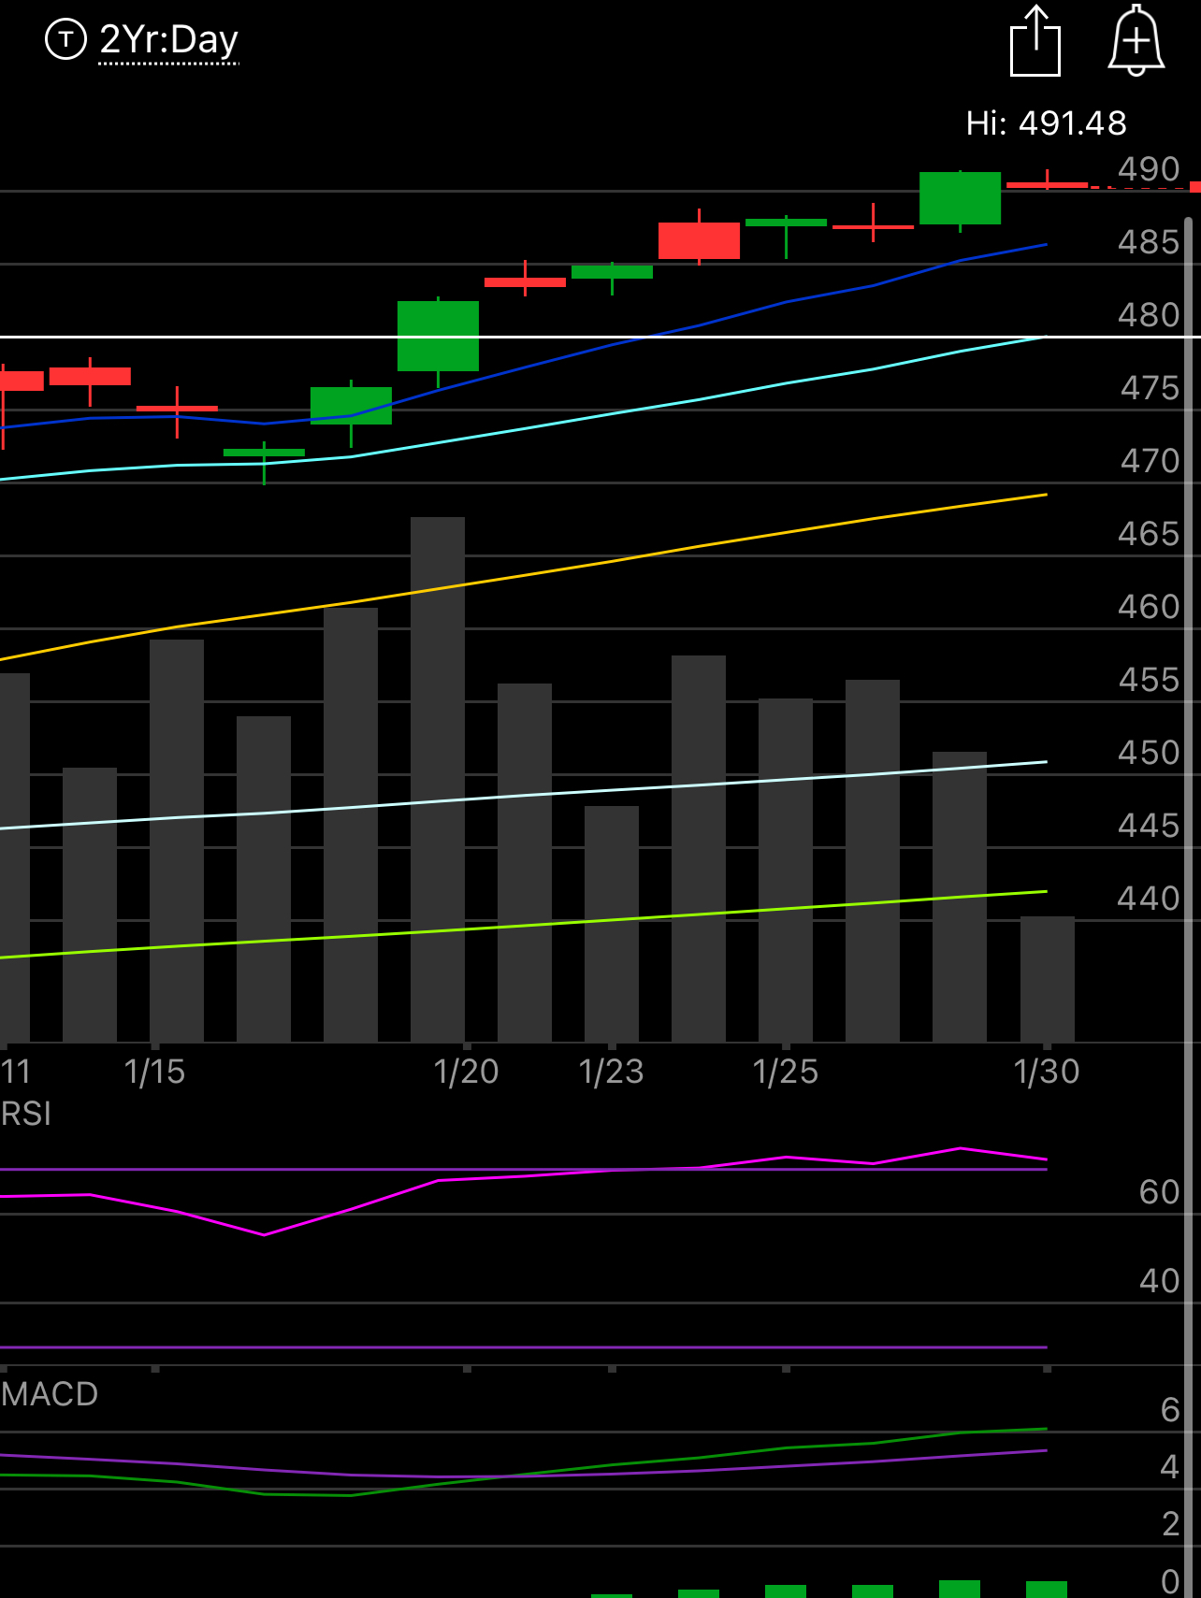Tap the 1/15 date axis label
The width and height of the screenshot is (1201, 1598).
click(154, 1072)
